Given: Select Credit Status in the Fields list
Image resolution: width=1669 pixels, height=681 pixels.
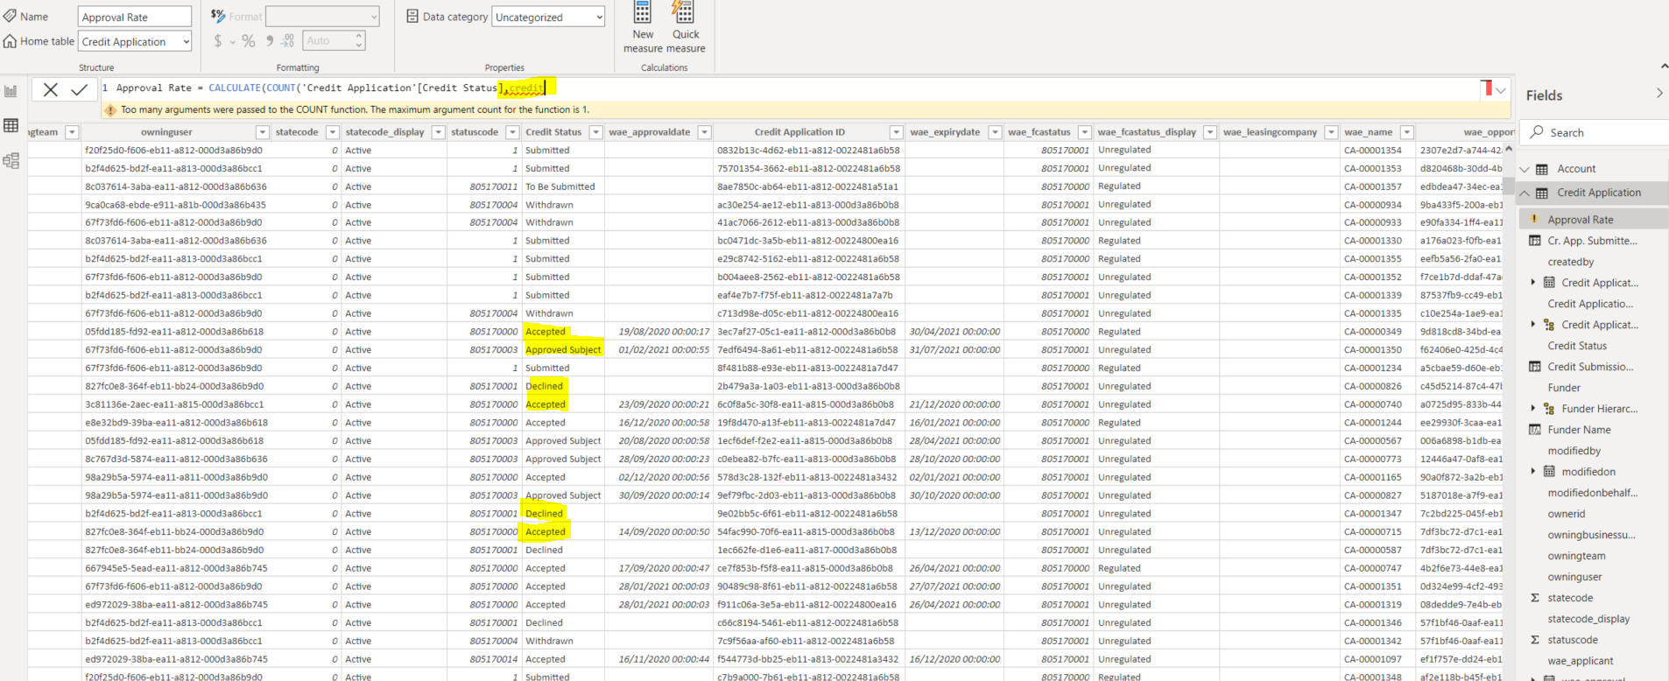Looking at the screenshot, I should [x=1577, y=346].
